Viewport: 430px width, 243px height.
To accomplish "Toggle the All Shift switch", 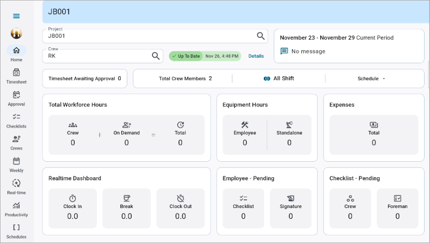I will [267, 79].
